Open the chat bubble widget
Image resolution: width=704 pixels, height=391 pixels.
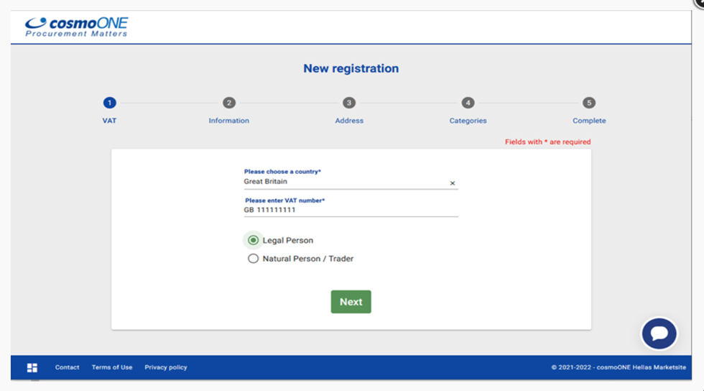pyautogui.click(x=659, y=333)
